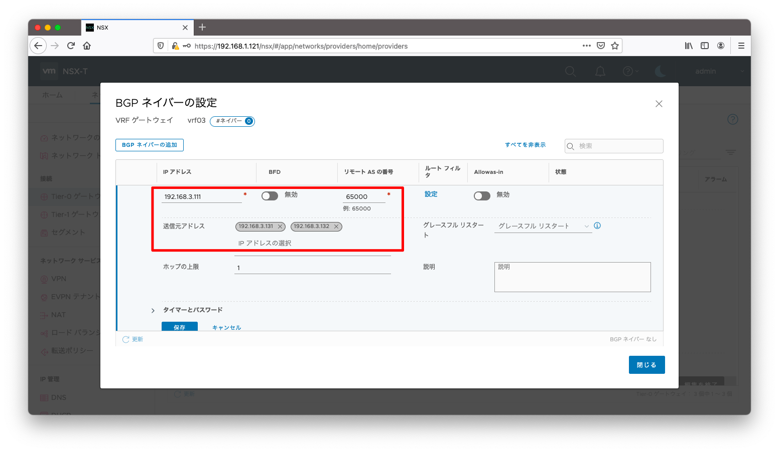Click the IP アドレス column header
Screen dimensions: 779x452
(x=177, y=172)
